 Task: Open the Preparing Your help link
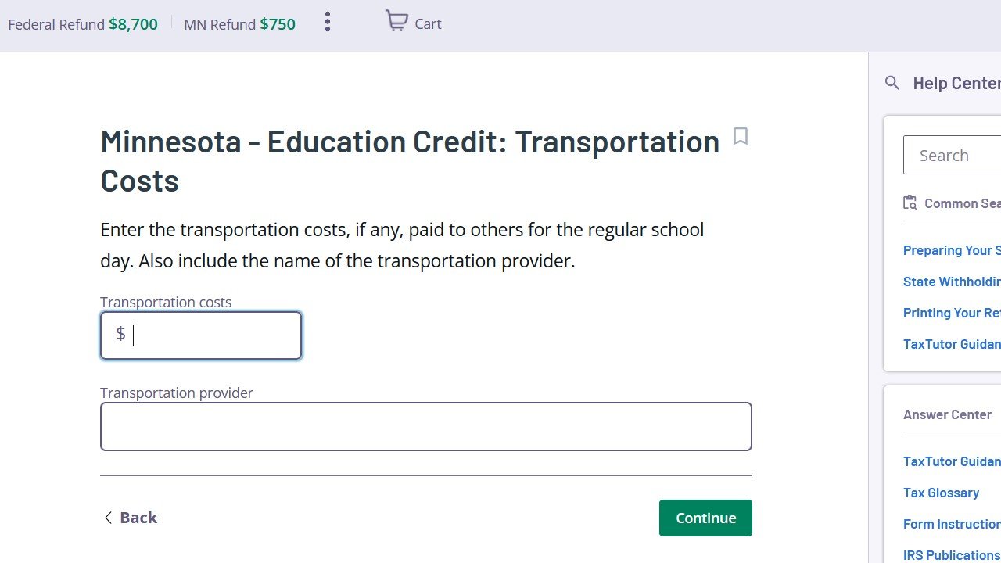(x=952, y=250)
